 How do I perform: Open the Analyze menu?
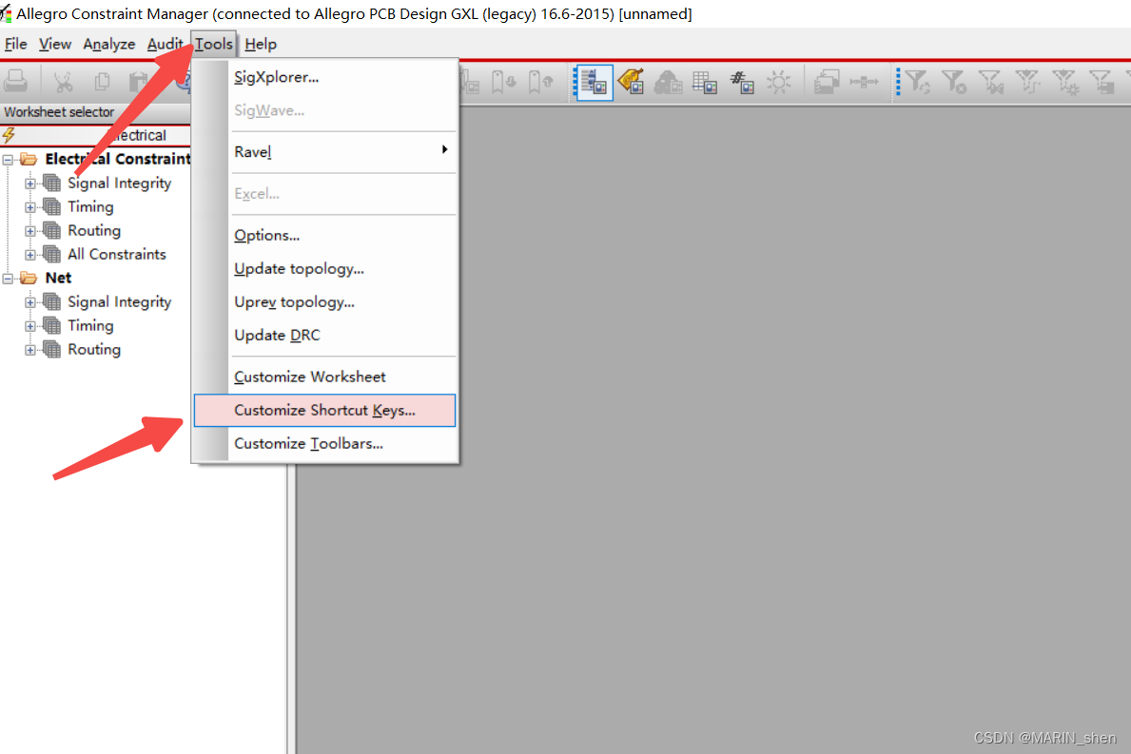pyautogui.click(x=109, y=44)
